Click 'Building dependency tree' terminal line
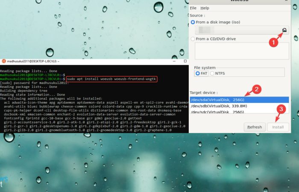 tap(23, 90)
